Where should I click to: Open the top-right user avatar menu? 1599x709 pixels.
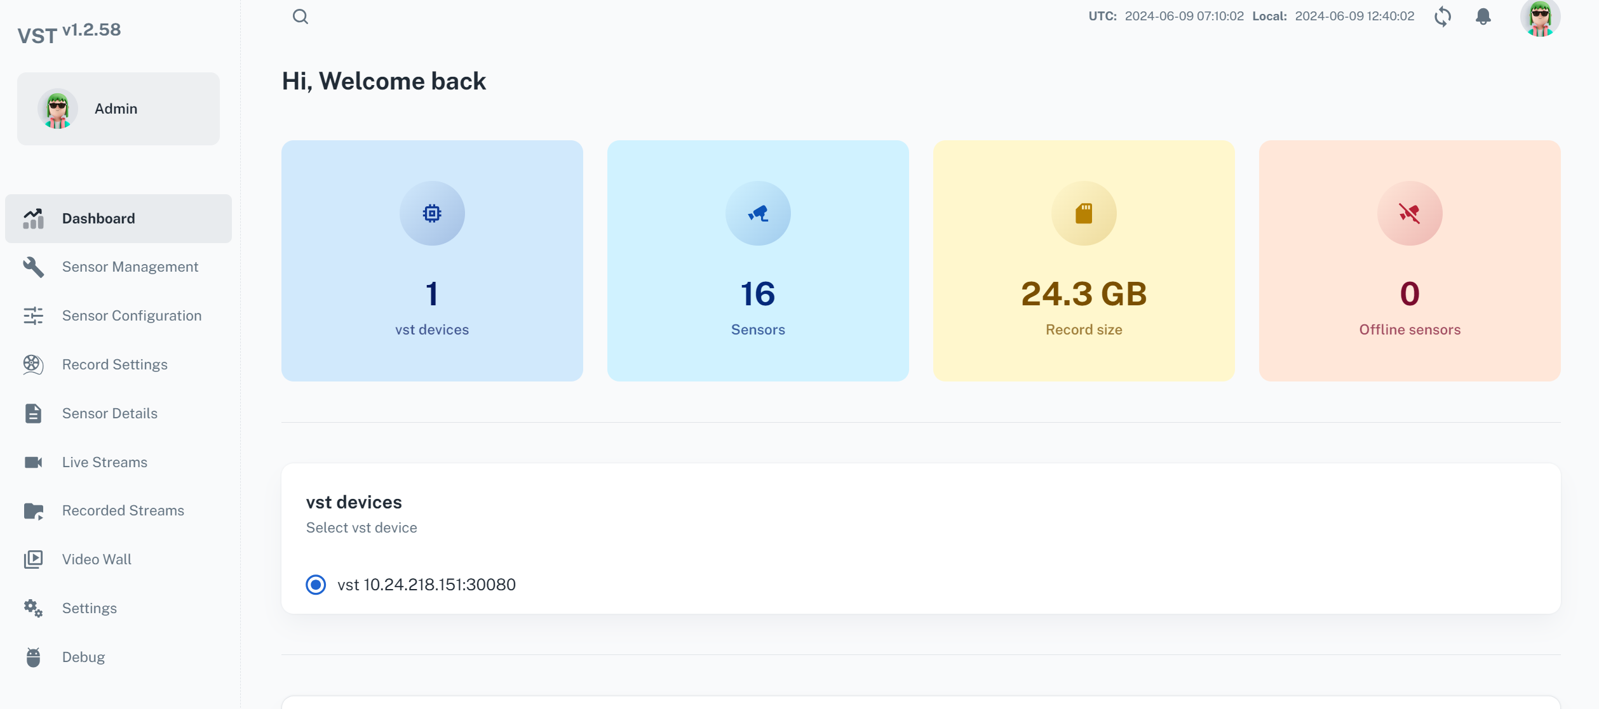click(1539, 18)
